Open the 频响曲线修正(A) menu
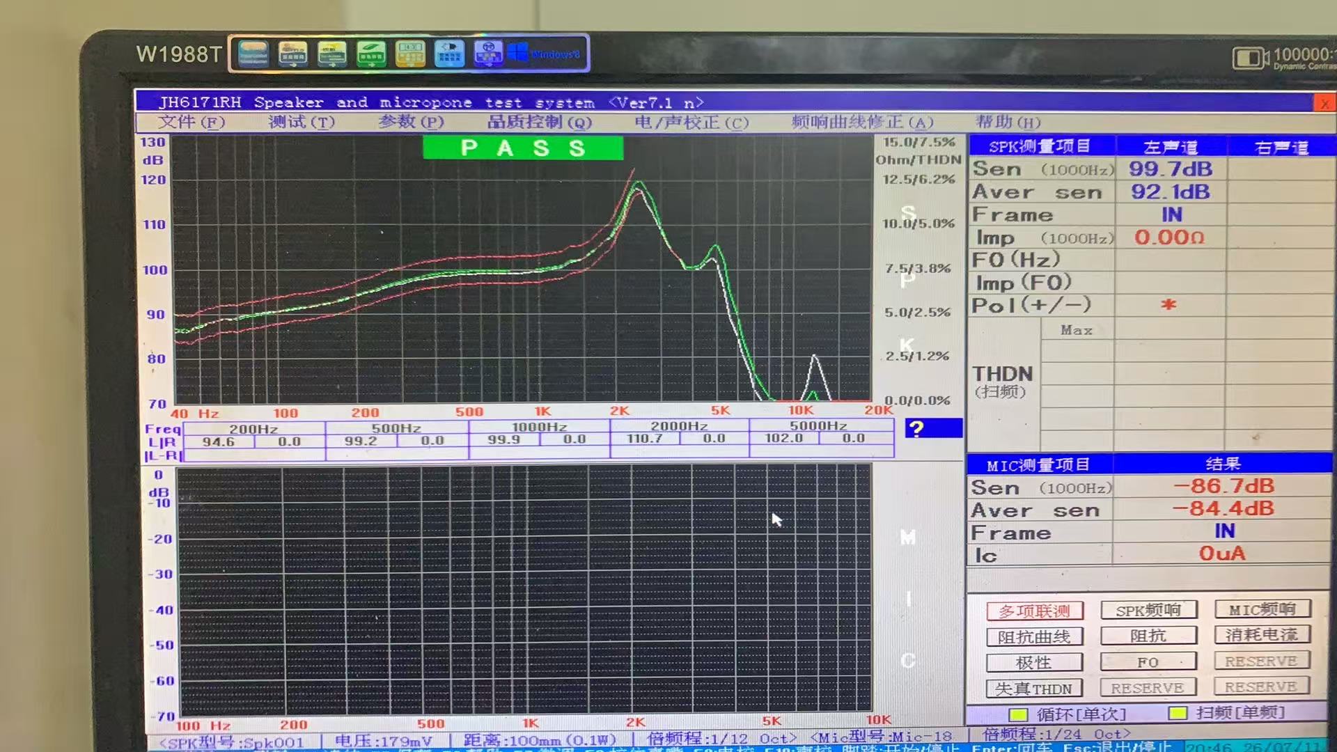Viewport: 1337px width, 752px height. coord(862,123)
